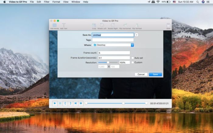Expand the save dialog with the arrow button
The height and width of the screenshot is (133, 213).
pyautogui.click(x=137, y=35)
